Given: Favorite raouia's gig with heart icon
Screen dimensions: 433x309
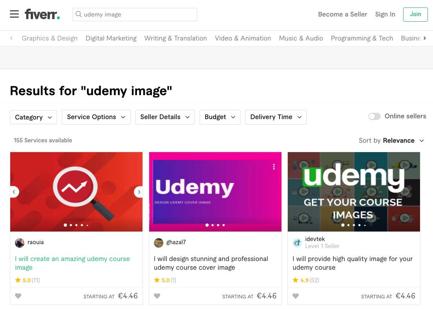Looking at the screenshot, I should point(18,296).
